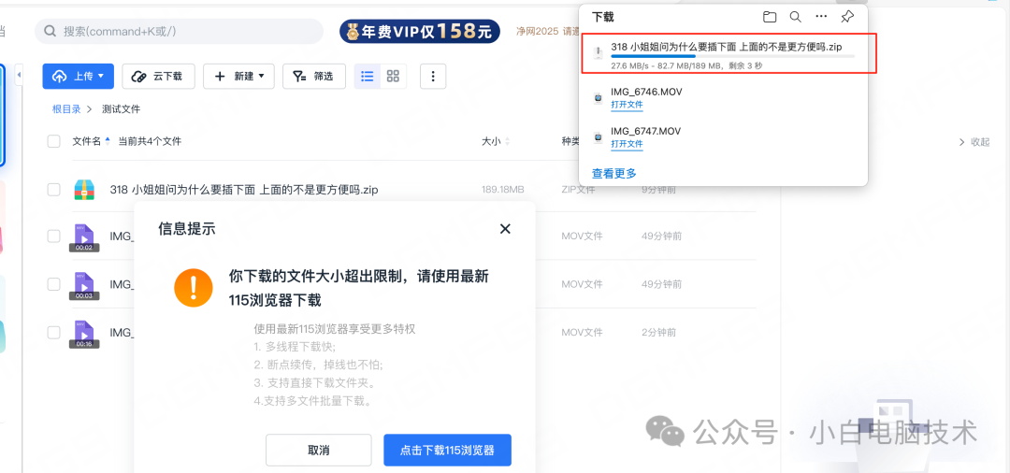Switch to grid view layout
The image size is (1010, 473).
(x=393, y=76)
